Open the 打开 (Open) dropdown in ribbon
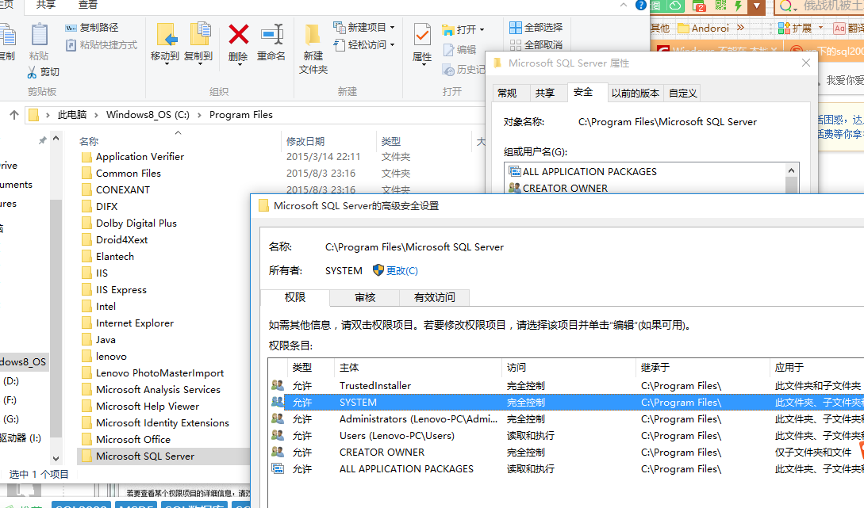 tap(482, 30)
